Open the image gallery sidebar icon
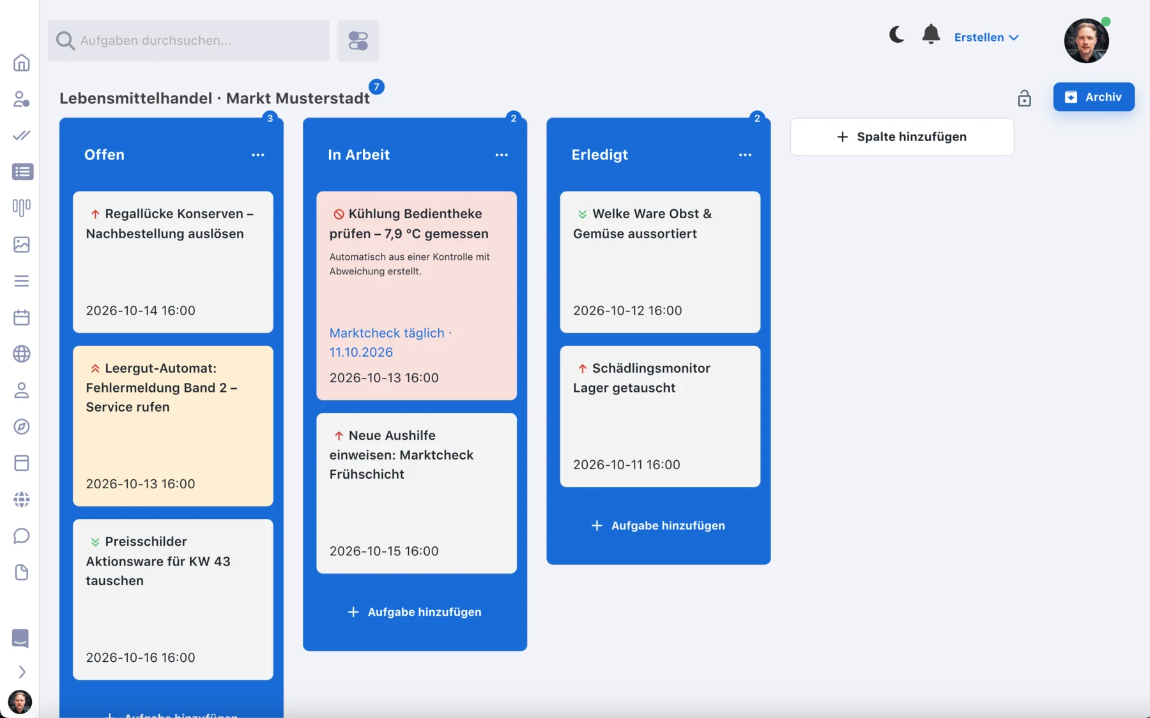The width and height of the screenshot is (1150, 718). click(x=22, y=244)
